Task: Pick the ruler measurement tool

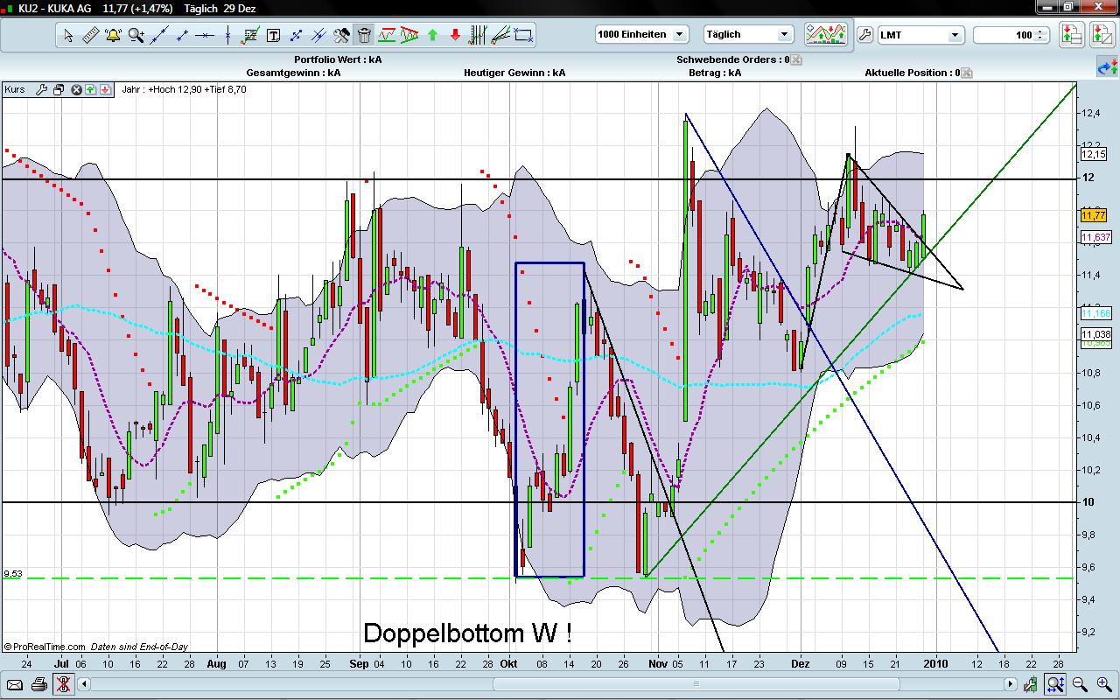Action: tap(91, 35)
